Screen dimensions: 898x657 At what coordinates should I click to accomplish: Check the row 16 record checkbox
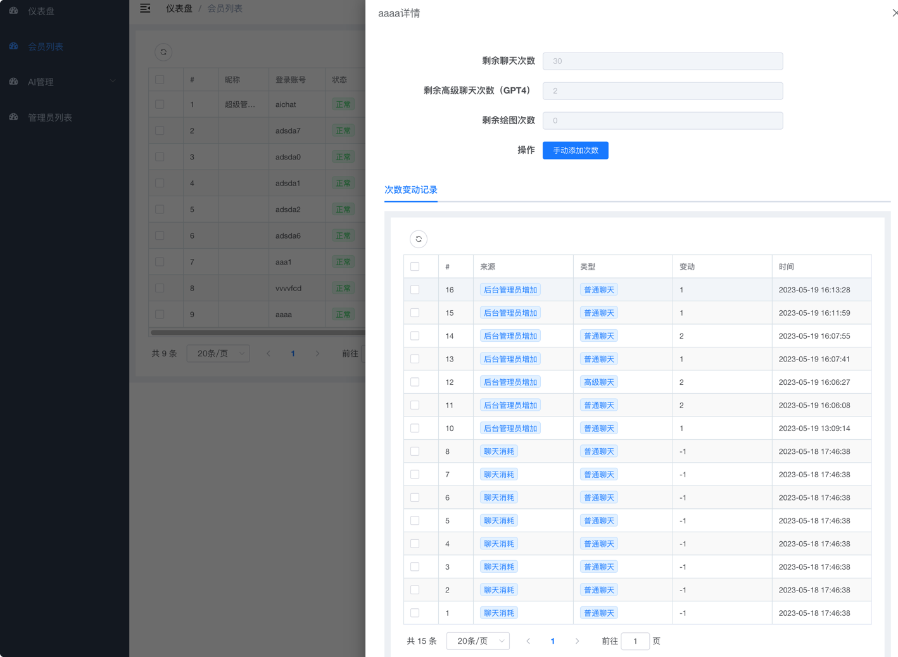[x=415, y=290]
